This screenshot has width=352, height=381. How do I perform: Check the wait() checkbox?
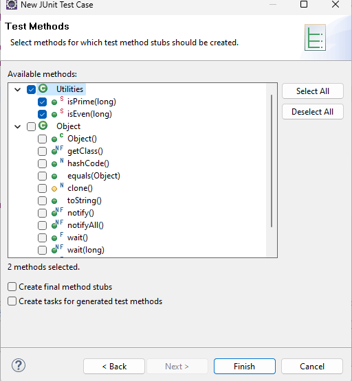(42, 238)
